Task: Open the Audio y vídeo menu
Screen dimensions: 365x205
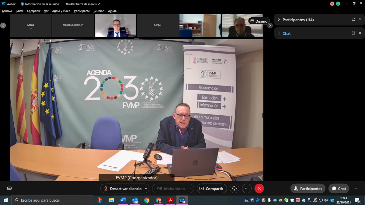Action: [61, 11]
